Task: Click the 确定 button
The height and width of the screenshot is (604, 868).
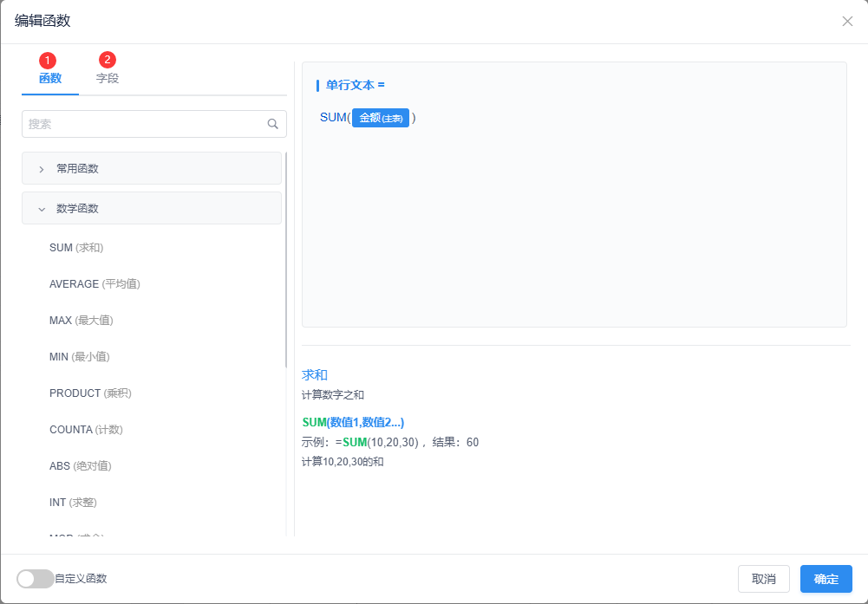Action: [826, 579]
